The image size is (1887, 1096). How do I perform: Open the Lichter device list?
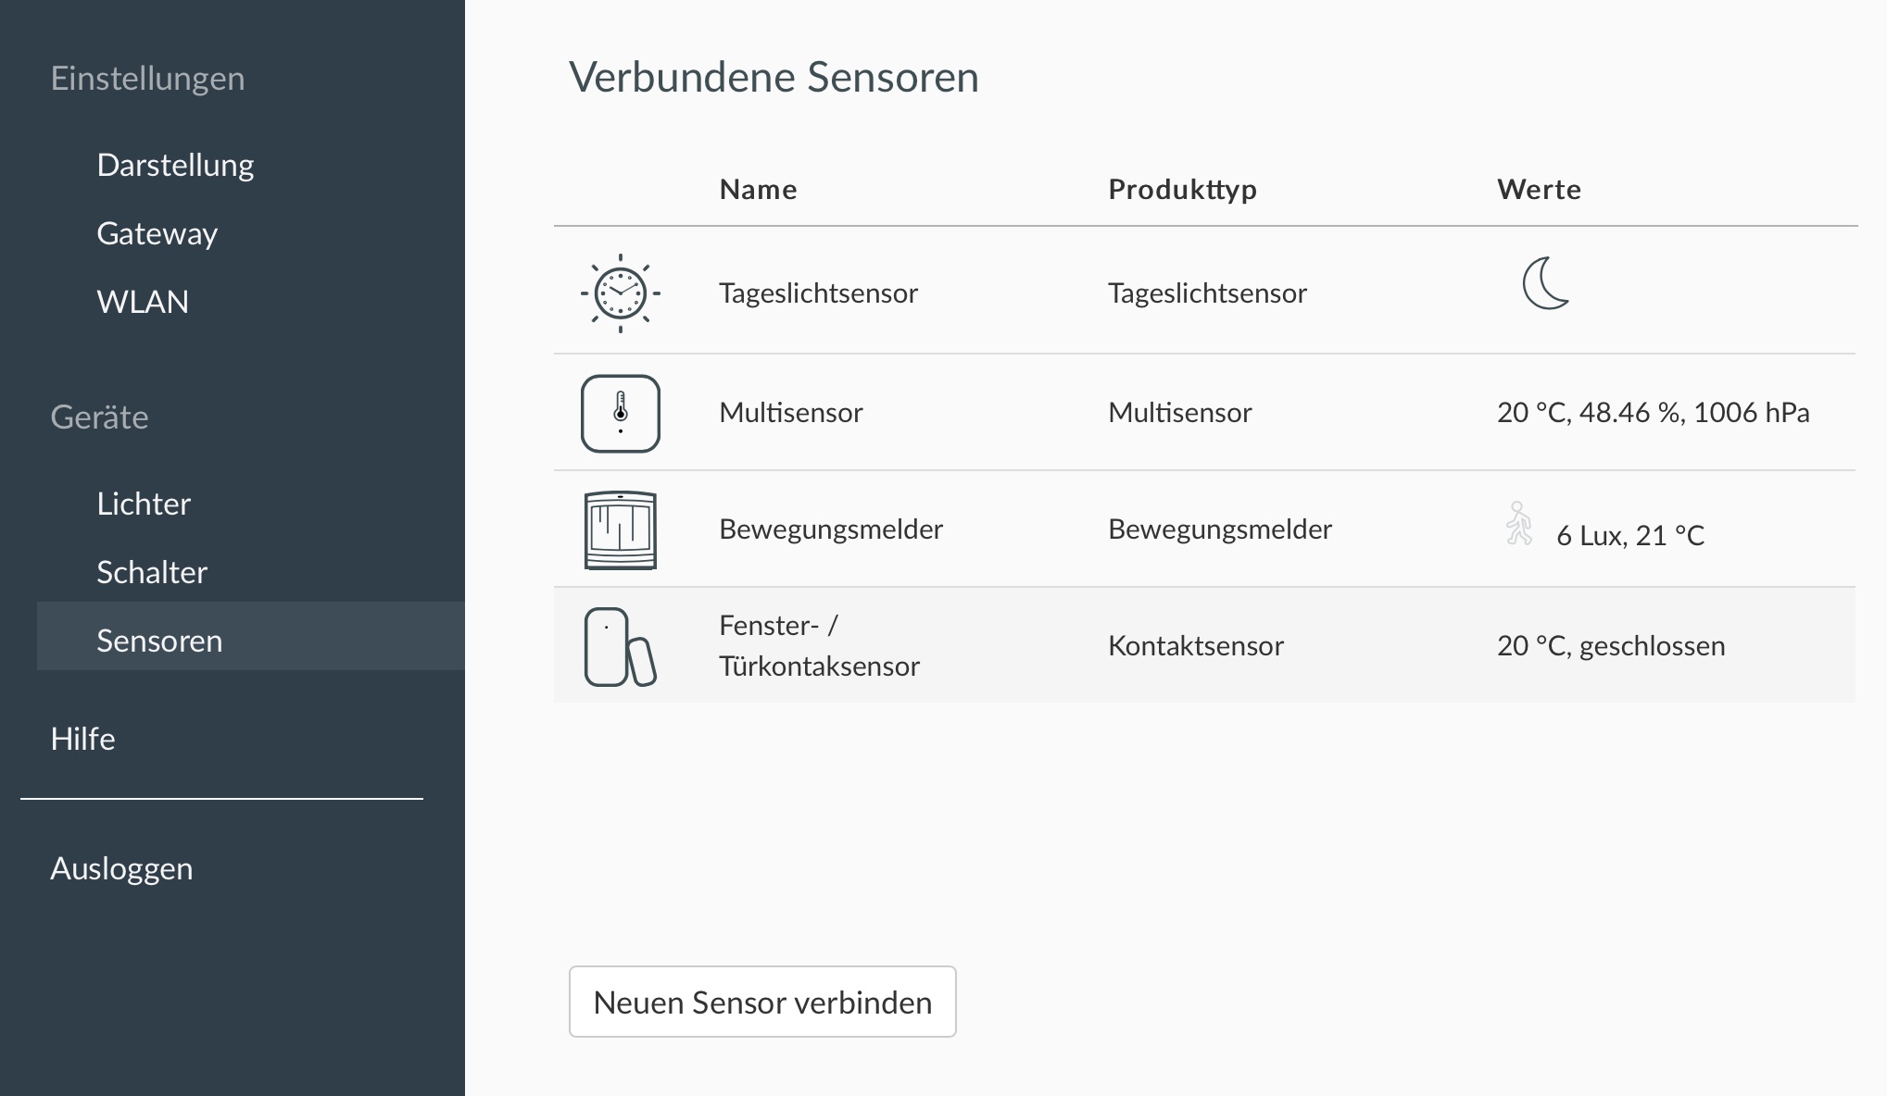click(x=144, y=504)
